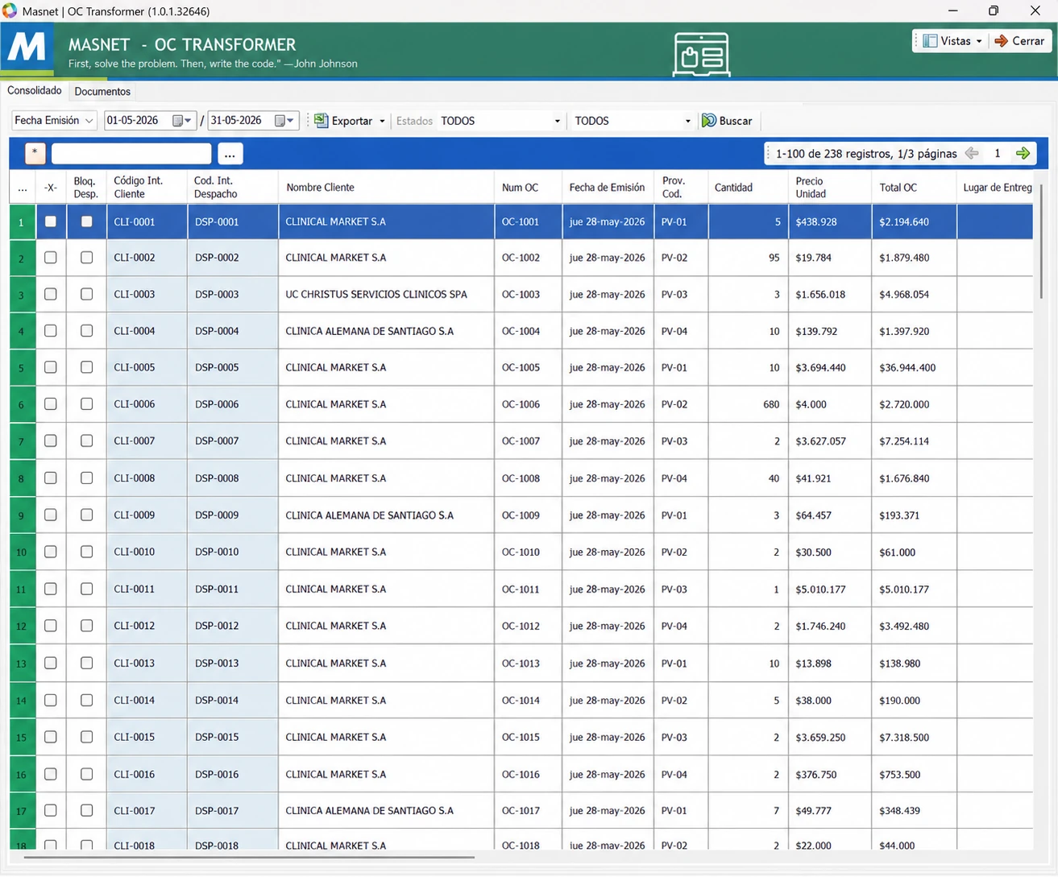Viewport: 1058px width, 877px height.
Task: Sort by Precio Unidad header
Action: tap(830, 187)
